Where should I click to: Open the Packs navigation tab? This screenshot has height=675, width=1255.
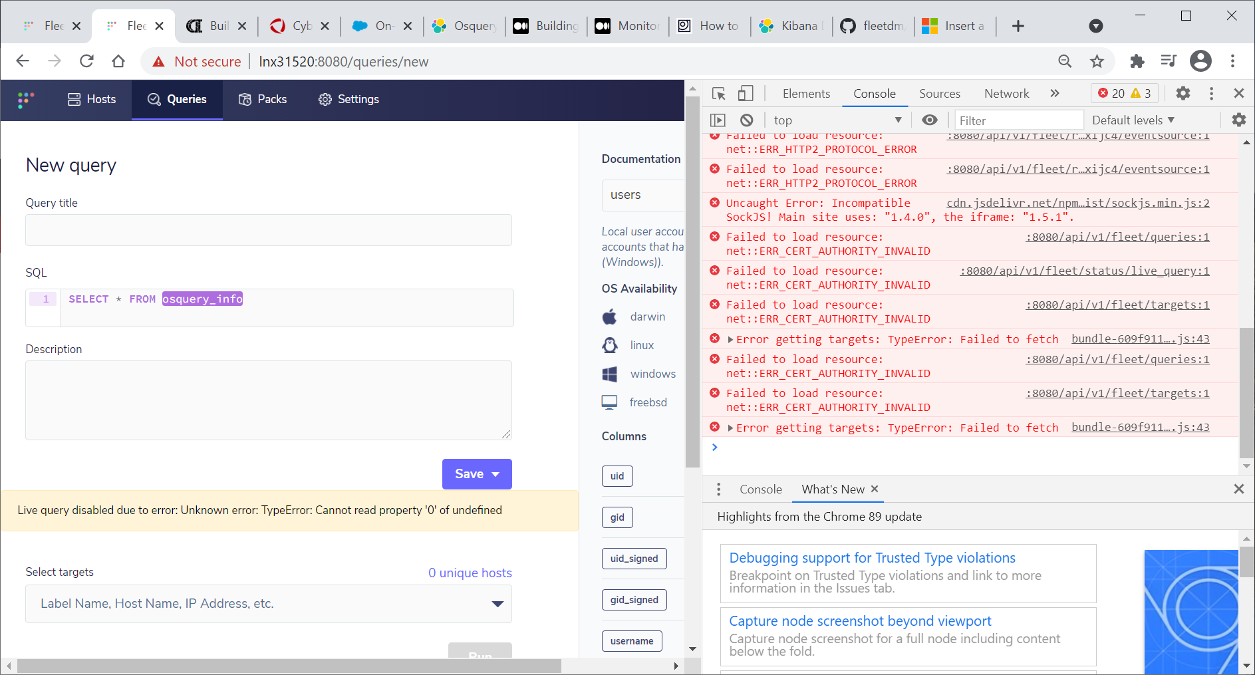click(263, 99)
